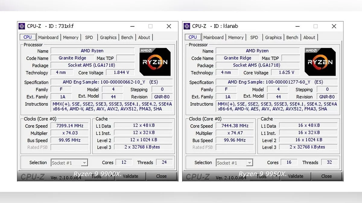
Task: Click Validate button in 731xkf window
Action: [x=131, y=176]
